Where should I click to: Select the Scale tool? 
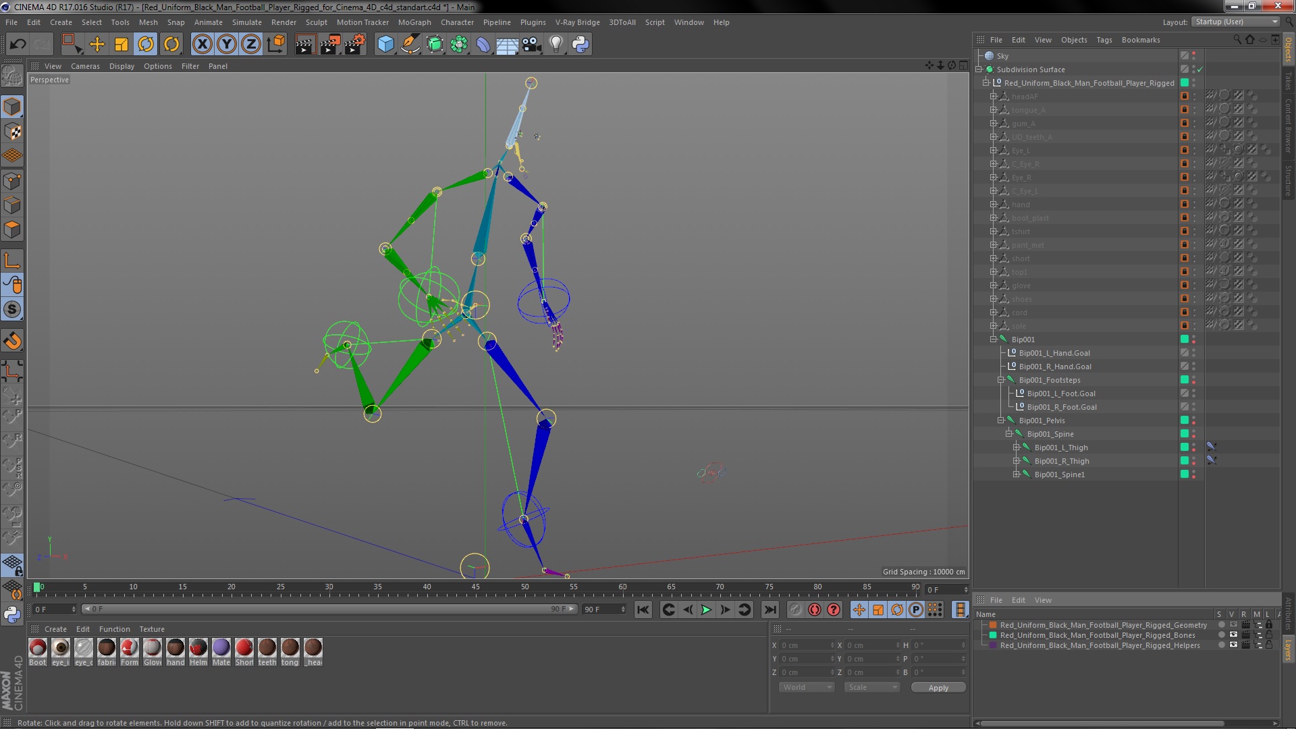click(122, 45)
